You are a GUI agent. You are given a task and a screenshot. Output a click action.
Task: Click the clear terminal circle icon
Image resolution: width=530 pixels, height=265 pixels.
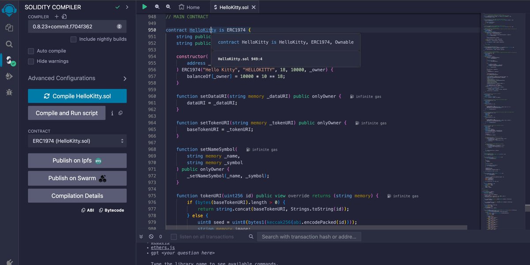[151, 237]
